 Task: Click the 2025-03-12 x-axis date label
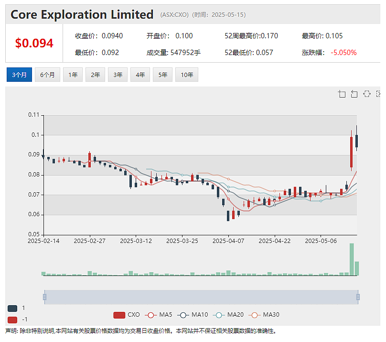coord(136,241)
